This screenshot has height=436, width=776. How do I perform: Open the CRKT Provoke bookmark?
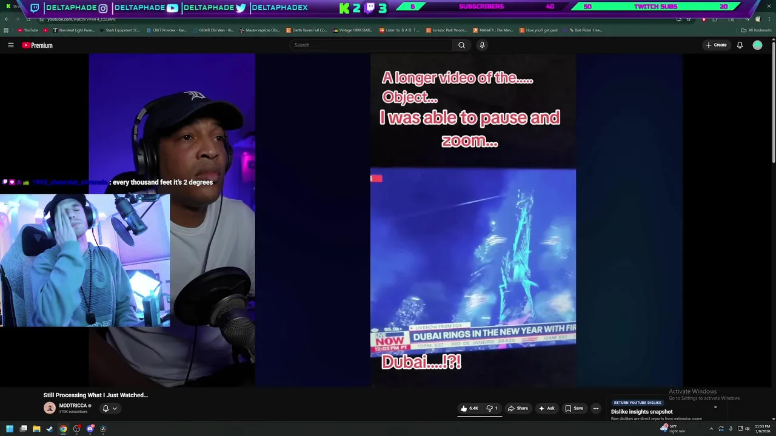click(x=166, y=30)
